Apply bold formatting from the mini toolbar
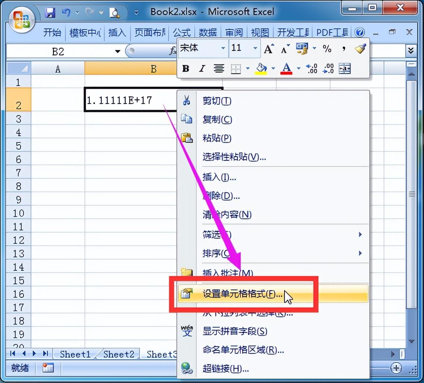This screenshot has width=424, height=383. (185, 68)
